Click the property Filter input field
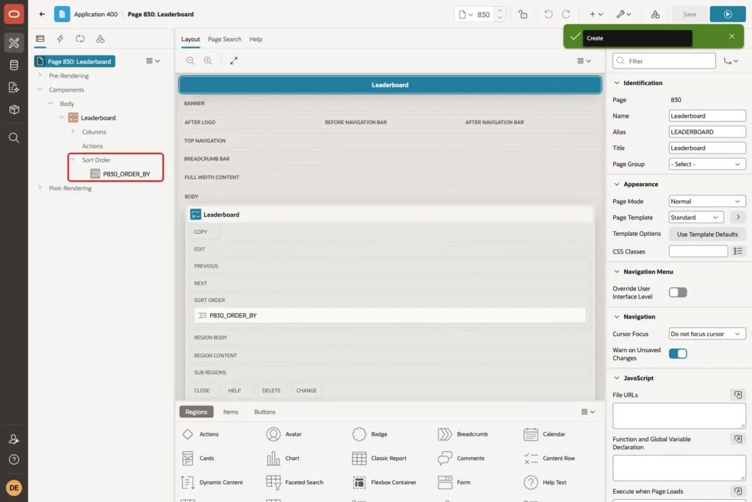This screenshot has width=752, height=502. (664, 61)
